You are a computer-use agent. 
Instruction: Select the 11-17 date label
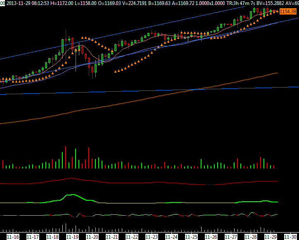pos(33,237)
